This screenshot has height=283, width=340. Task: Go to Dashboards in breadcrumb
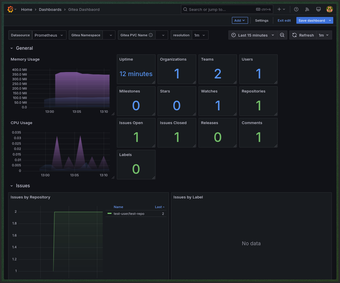click(50, 9)
